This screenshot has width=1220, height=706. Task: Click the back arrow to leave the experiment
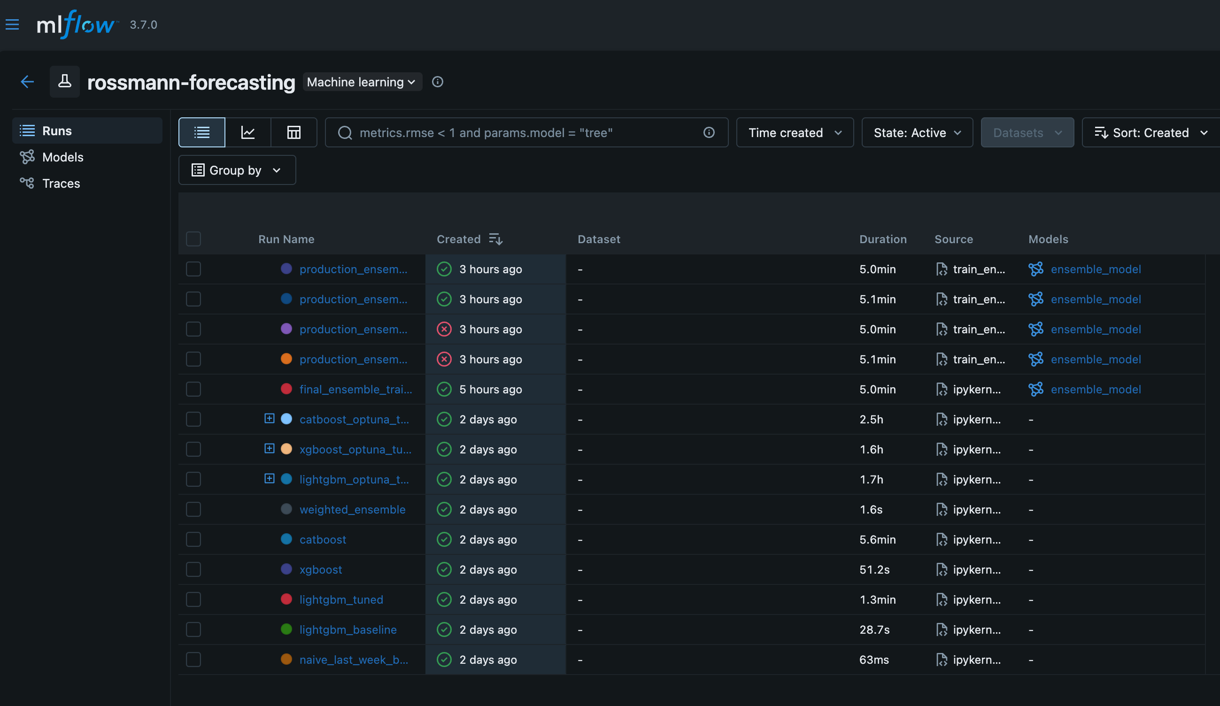(27, 82)
